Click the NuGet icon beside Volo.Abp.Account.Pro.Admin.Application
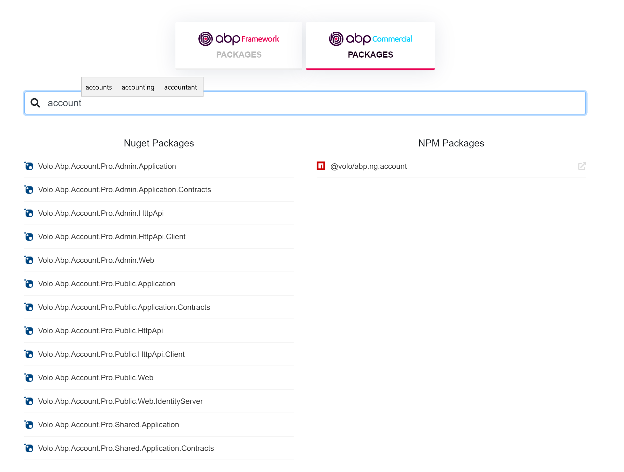The image size is (624, 472). pyautogui.click(x=29, y=166)
